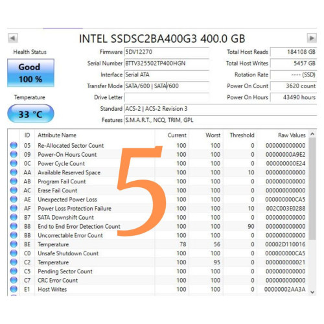Click the Raw Values column header
Viewport: 324px width, 324px height.
tap(283, 135)
